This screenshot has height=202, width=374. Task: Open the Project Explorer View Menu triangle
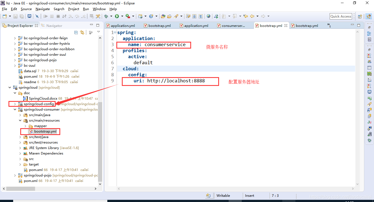click(x=99, y=32)
